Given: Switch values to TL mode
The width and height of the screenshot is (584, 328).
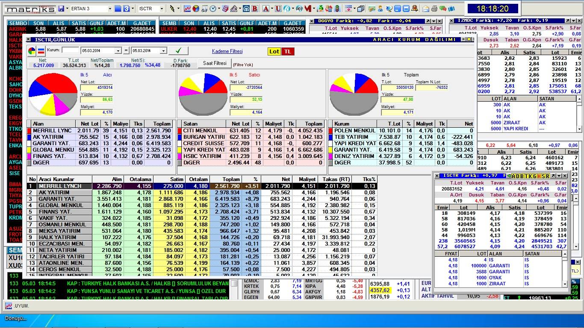Looking at the screenshot, I should pyautogui.click(x=288, y=51).
